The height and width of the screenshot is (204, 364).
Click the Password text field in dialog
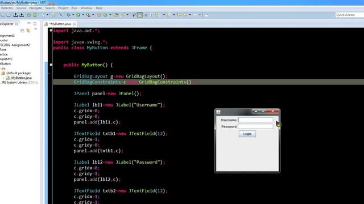255,126
